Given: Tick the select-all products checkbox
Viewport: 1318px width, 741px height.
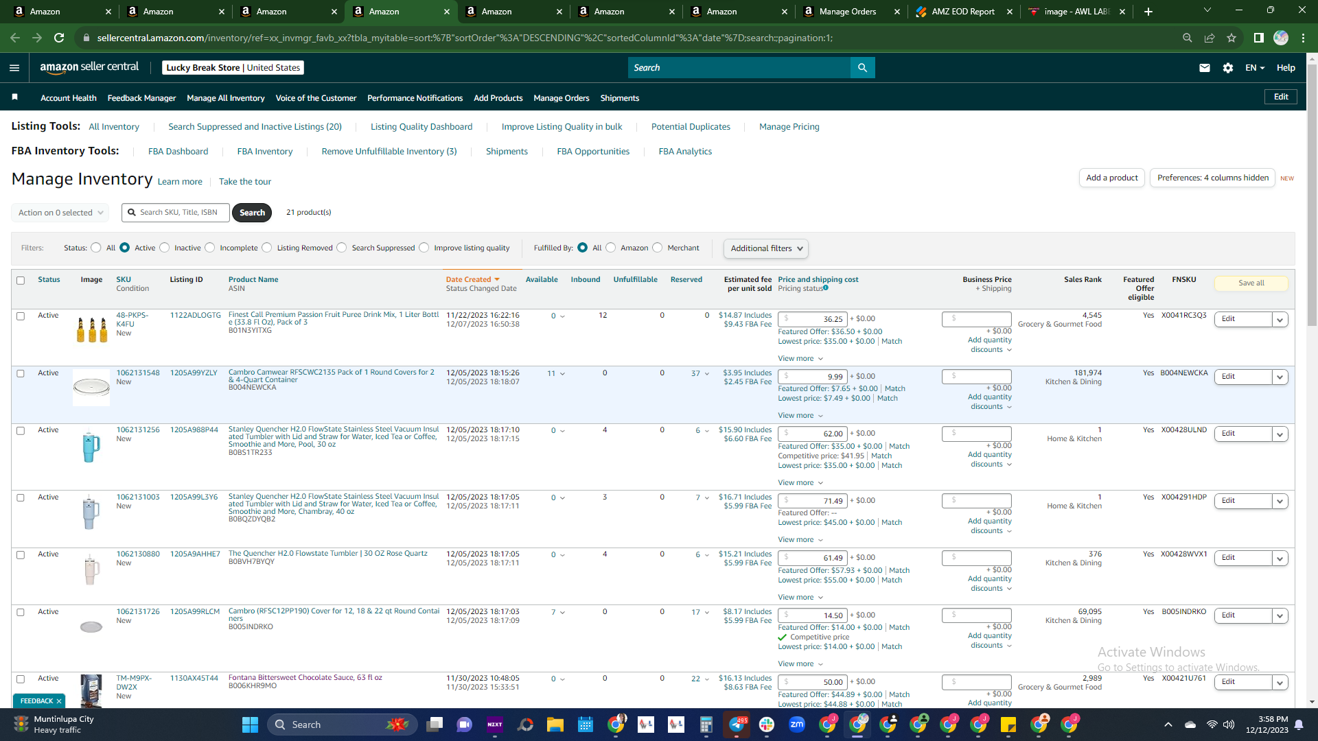Looking at the screenshot, I should point(21,280).
